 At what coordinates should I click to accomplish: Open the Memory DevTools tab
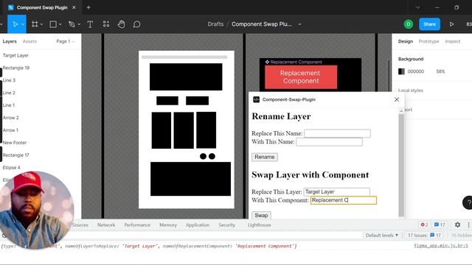[168, 225]
